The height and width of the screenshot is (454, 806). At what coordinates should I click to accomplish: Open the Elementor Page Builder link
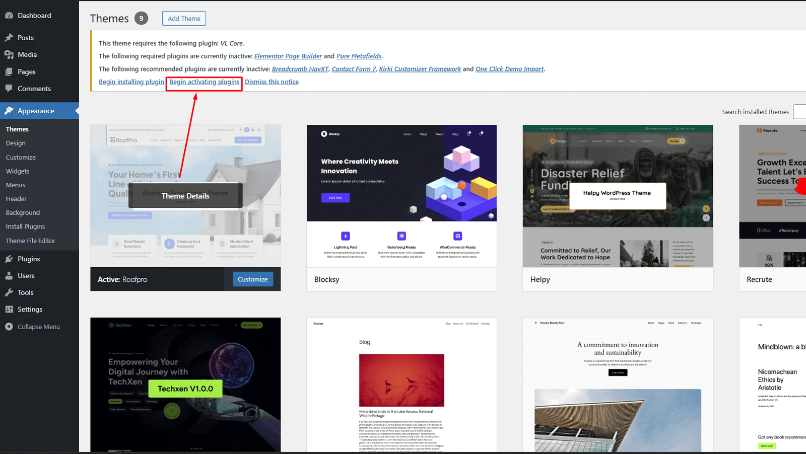pos(288,56)
